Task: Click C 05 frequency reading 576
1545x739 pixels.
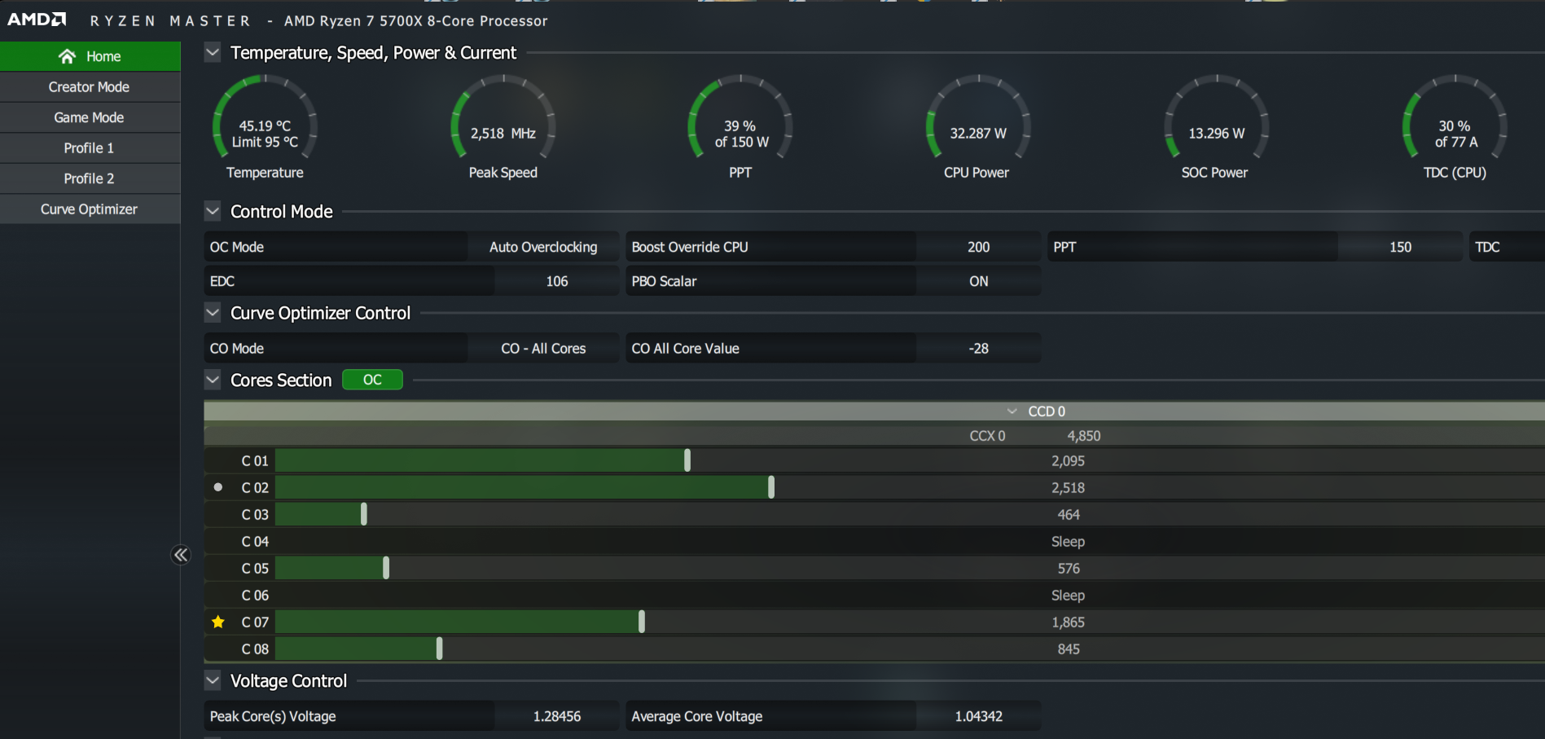Action: 1069,569
